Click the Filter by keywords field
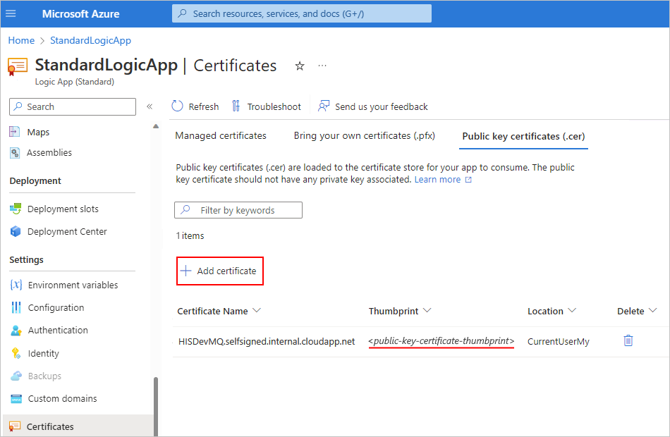 [238, 210]
